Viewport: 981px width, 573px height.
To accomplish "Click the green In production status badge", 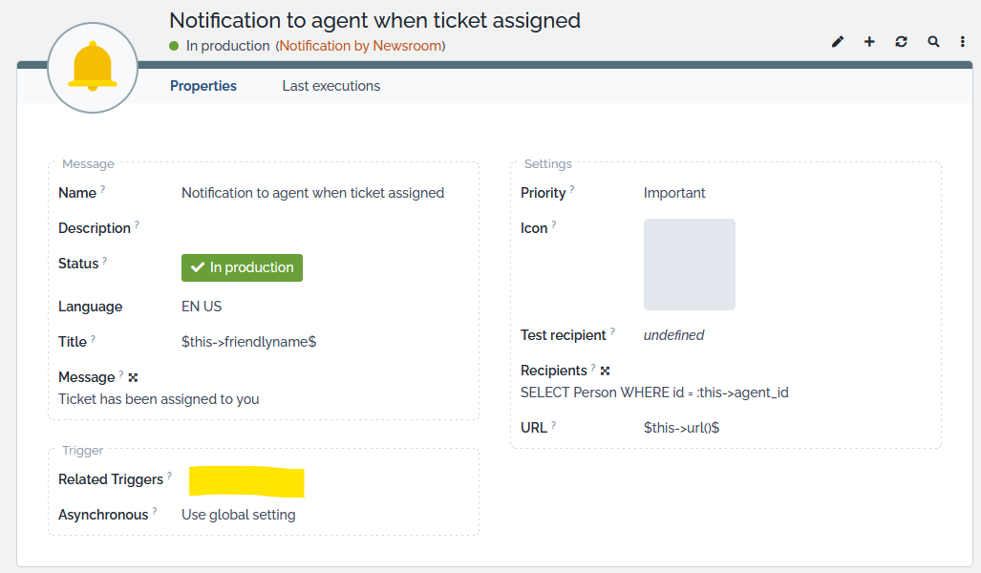I will (x=242, y=267).
